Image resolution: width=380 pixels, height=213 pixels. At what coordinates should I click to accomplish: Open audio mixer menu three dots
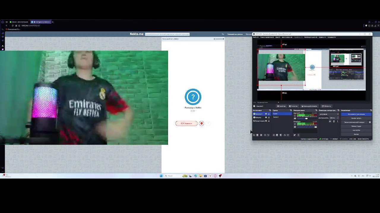coord(298,135)
